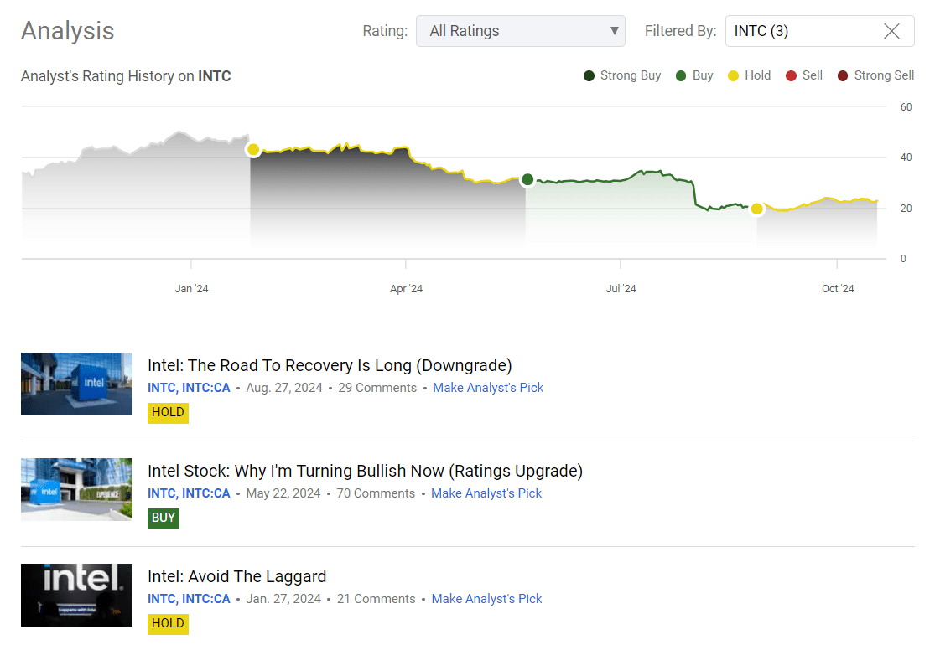Toggle the Sell legend item

[804, 75]
